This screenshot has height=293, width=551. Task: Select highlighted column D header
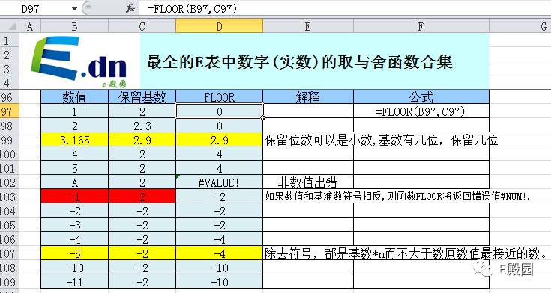pyautogui.click(x=219, y=26)
